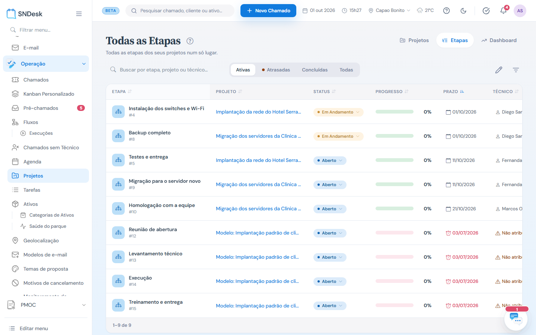This screenshot has width=536, height=335.
Task: Open AS user avatar menu
Action: (x=520, y=10)
